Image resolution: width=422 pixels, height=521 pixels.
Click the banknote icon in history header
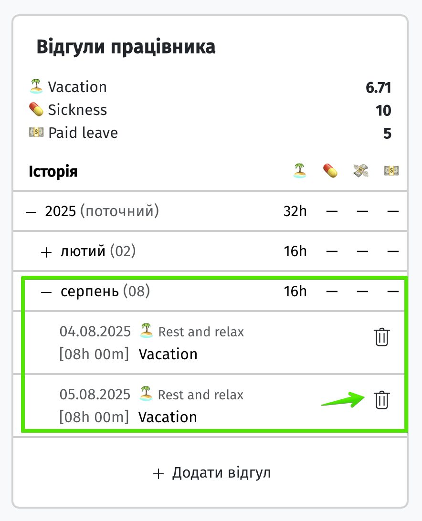pos(391,171)
